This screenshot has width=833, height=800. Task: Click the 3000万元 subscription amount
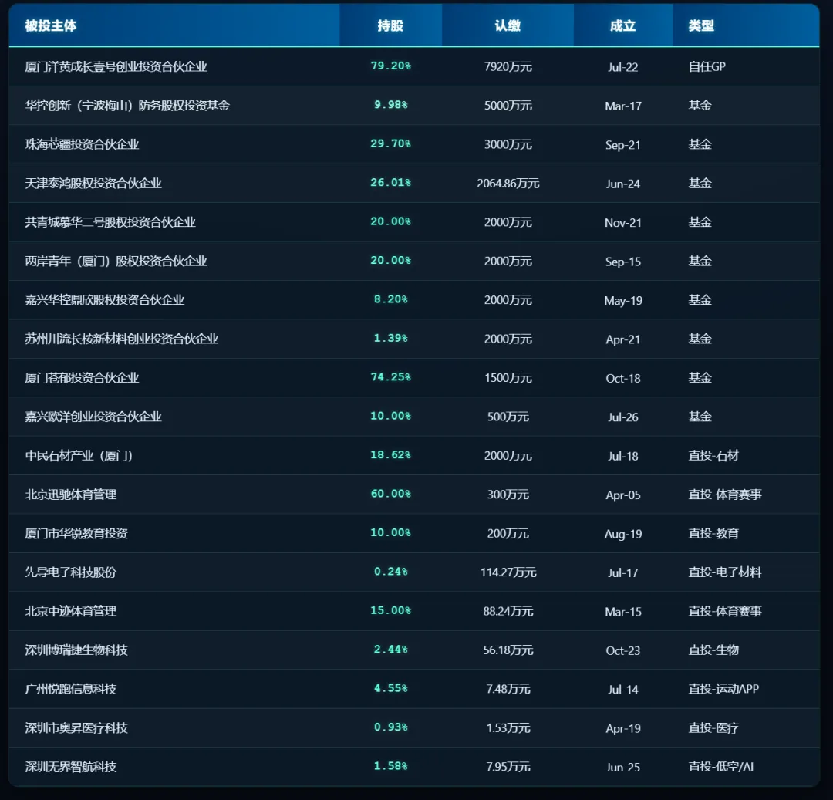(x=508, y=144)
